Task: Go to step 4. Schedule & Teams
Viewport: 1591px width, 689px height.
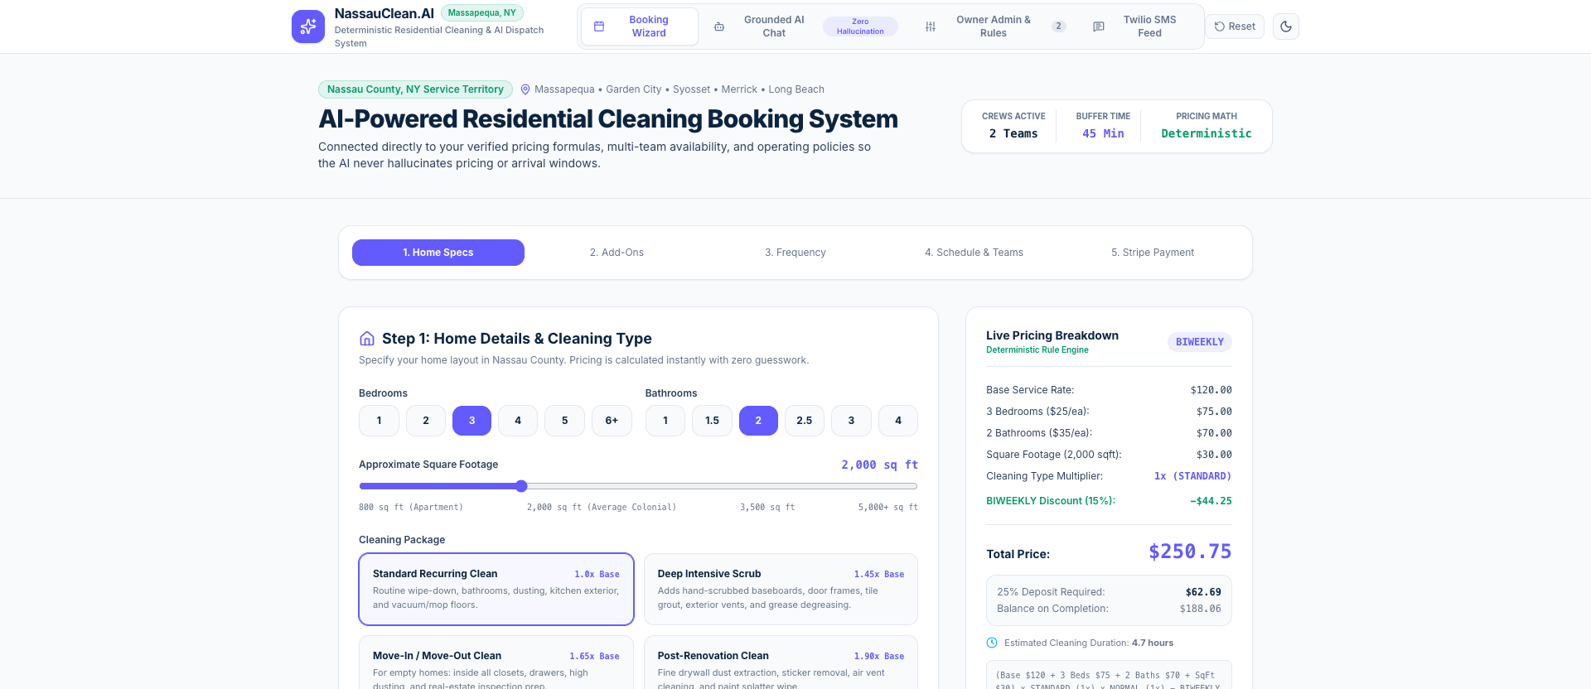Action: (x=974, y=253)
